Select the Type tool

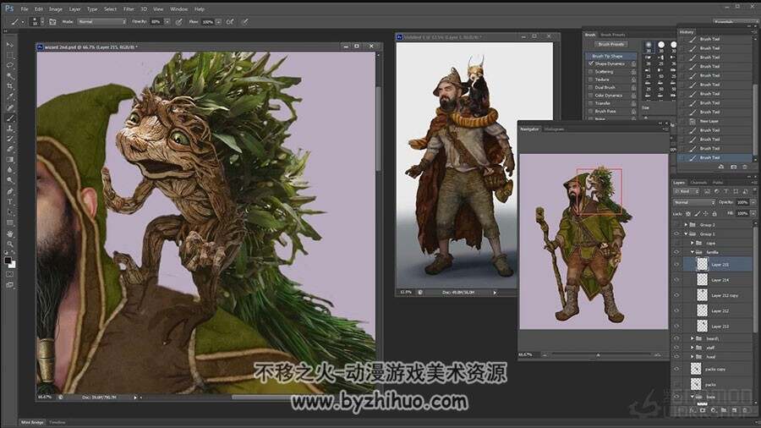pos(9,201)
